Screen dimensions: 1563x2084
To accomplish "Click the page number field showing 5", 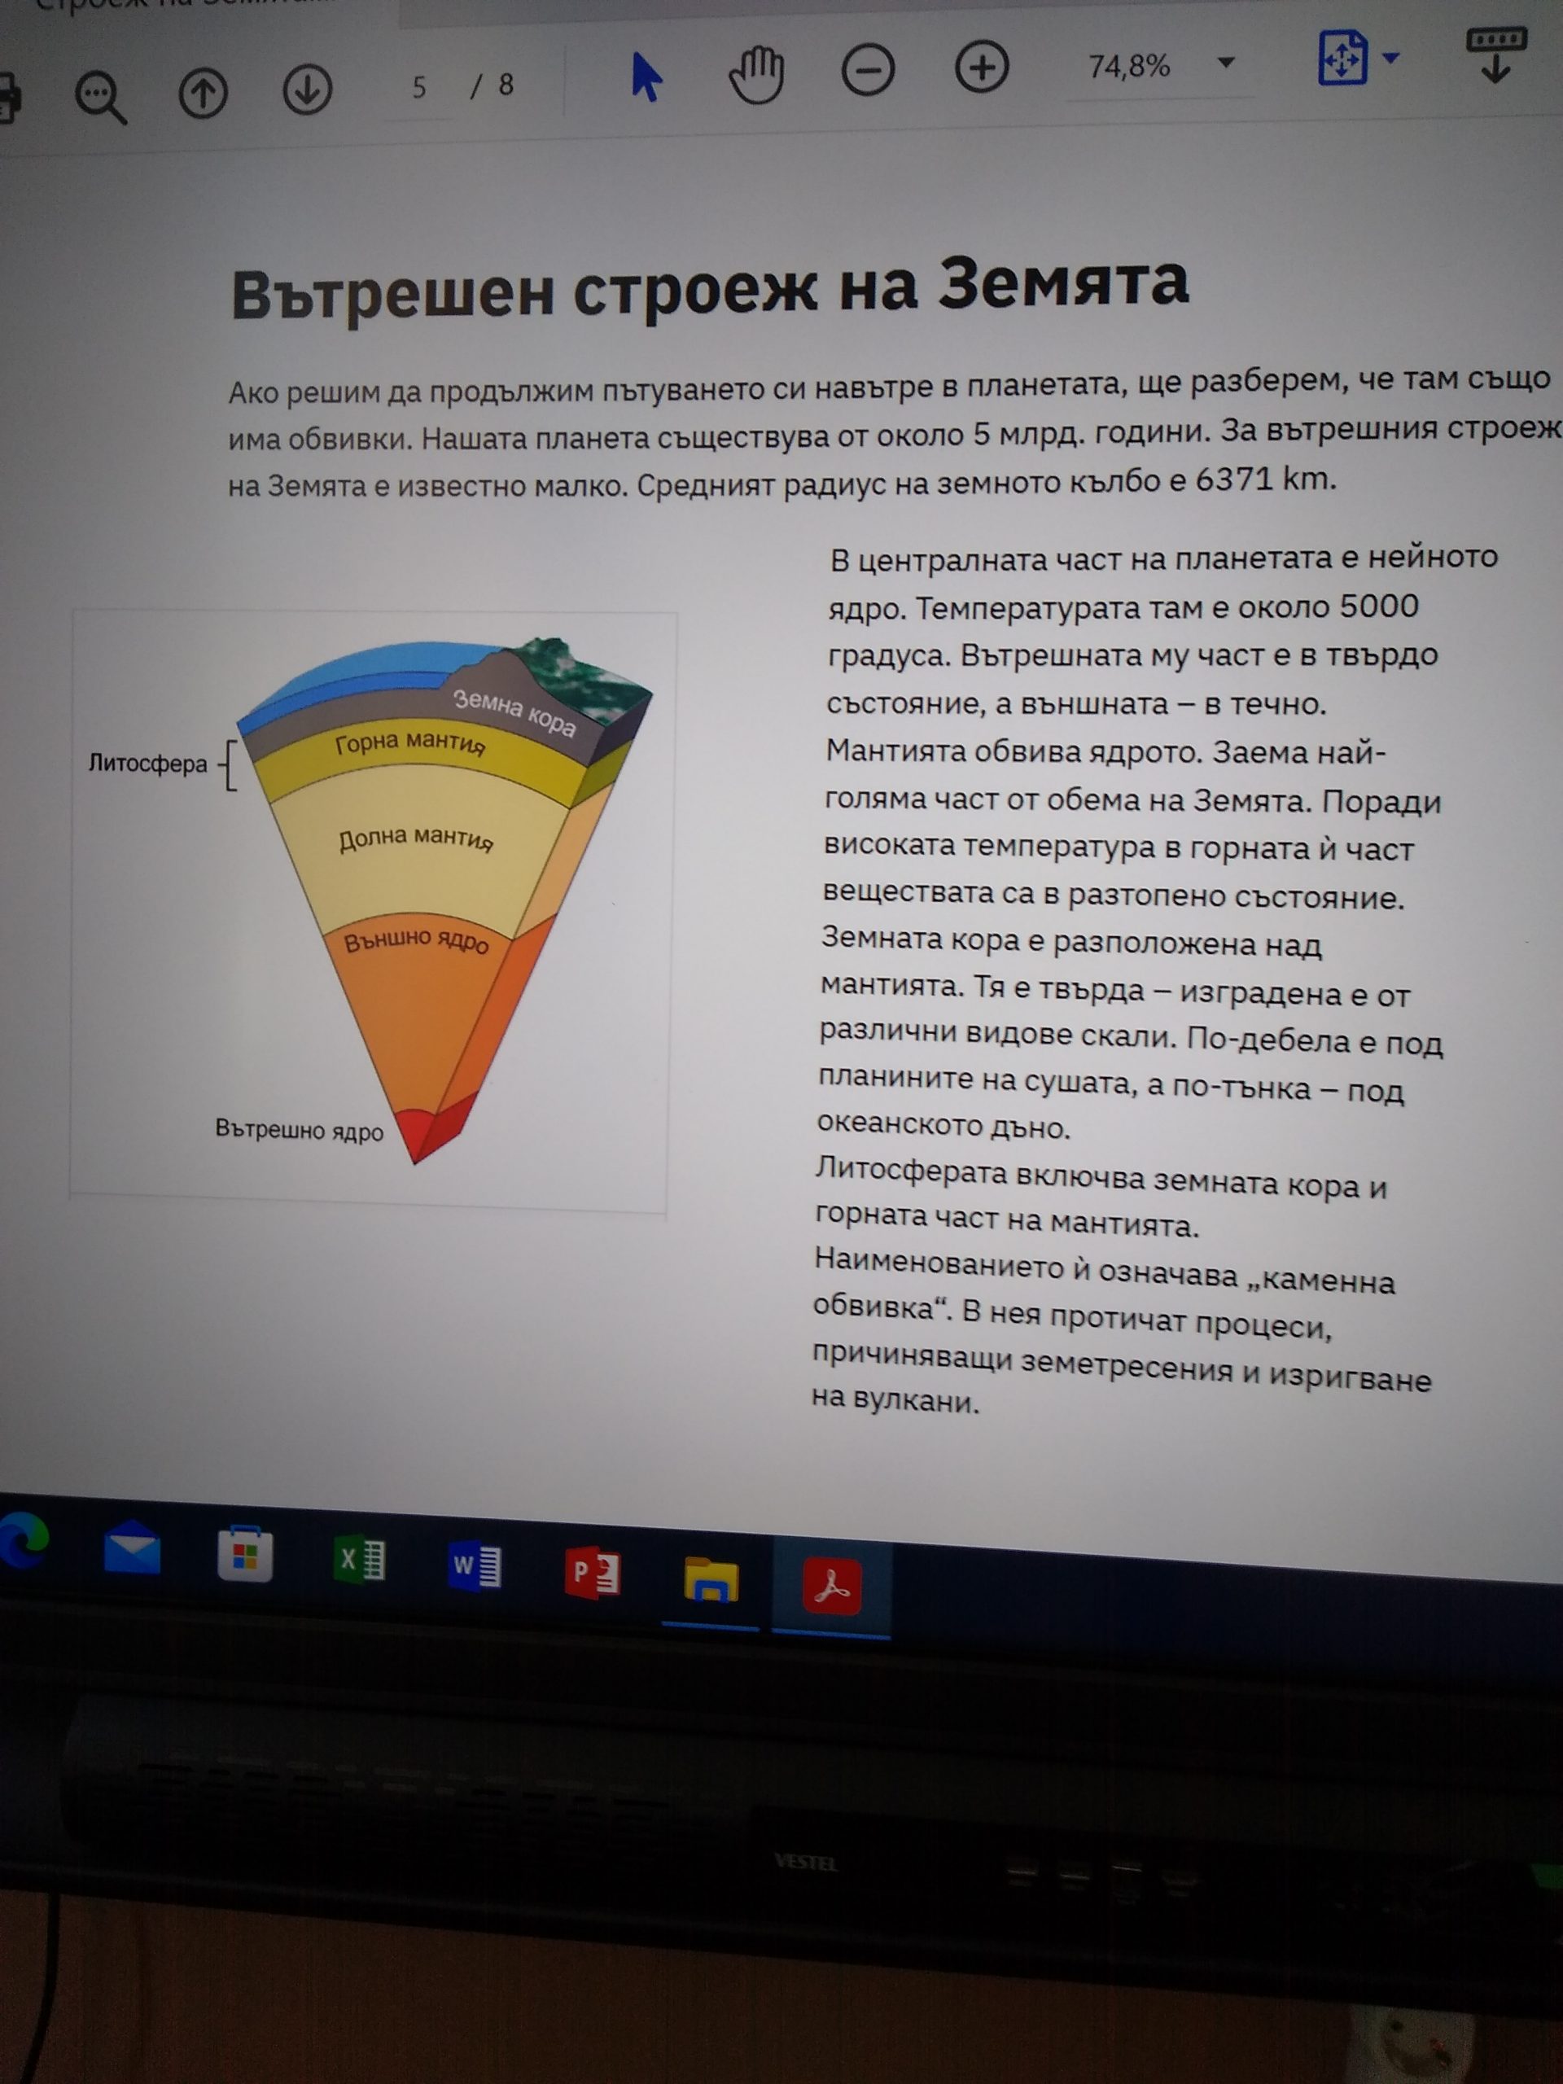I will pos(419,88).
